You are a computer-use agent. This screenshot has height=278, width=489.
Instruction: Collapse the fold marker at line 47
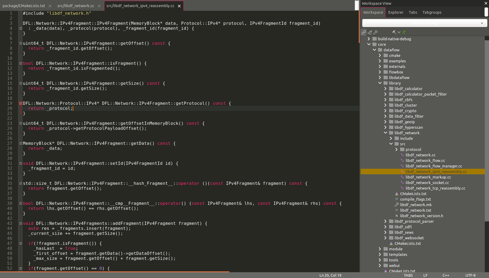[x=20, y=243]
